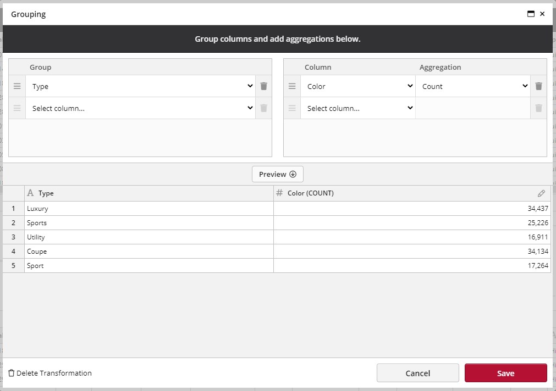The width and height of the screenshot is (556, 391).
Task: Remove the Color aggregation using its trash icon
Action: pyautogui.click(x=538, y=86)
